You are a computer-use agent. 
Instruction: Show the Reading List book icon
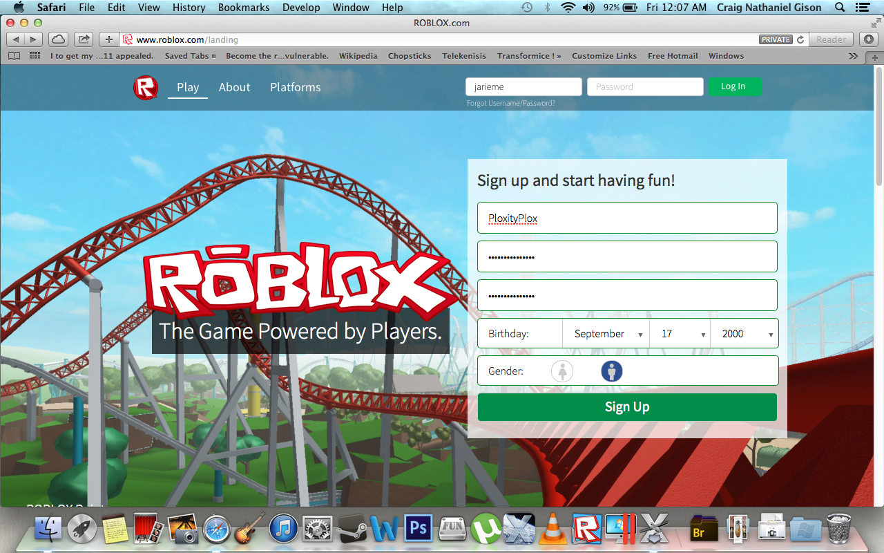[14, 56]
